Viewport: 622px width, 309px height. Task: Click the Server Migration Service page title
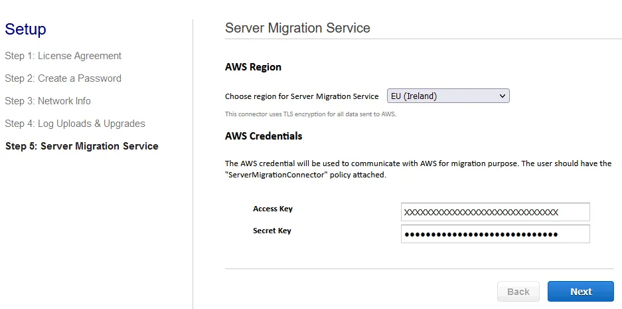click(297, 28)
